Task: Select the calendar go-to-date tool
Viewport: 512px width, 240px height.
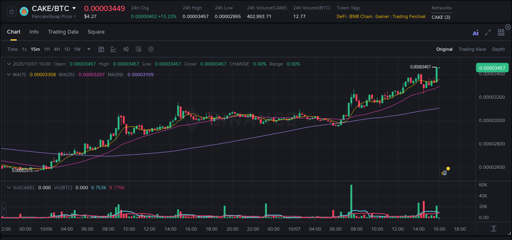Action: [x=101, y=49]
